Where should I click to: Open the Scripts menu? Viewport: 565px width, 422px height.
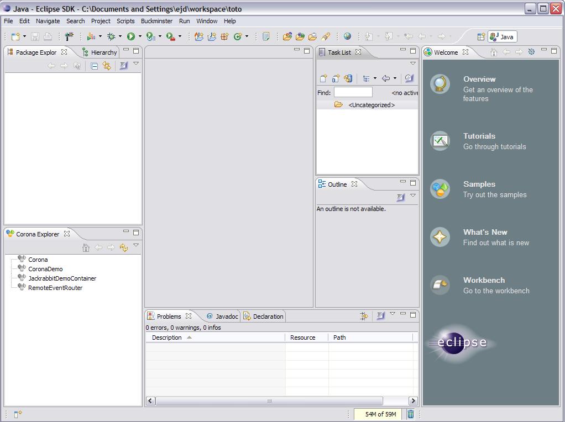[x=125, y=21]
